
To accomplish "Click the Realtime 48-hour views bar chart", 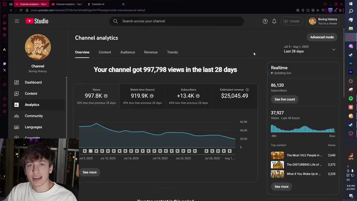I will pyautogui.click(x=303, y=129).
